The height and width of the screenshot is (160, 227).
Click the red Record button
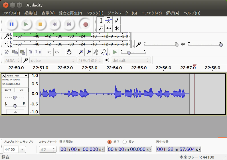coord(86,24)
